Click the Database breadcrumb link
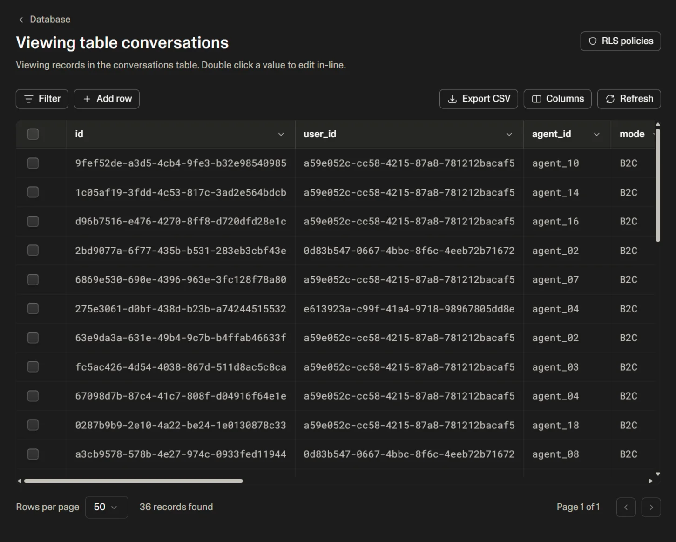The width and height of the screenshot is (676, 542). point(50,20)
